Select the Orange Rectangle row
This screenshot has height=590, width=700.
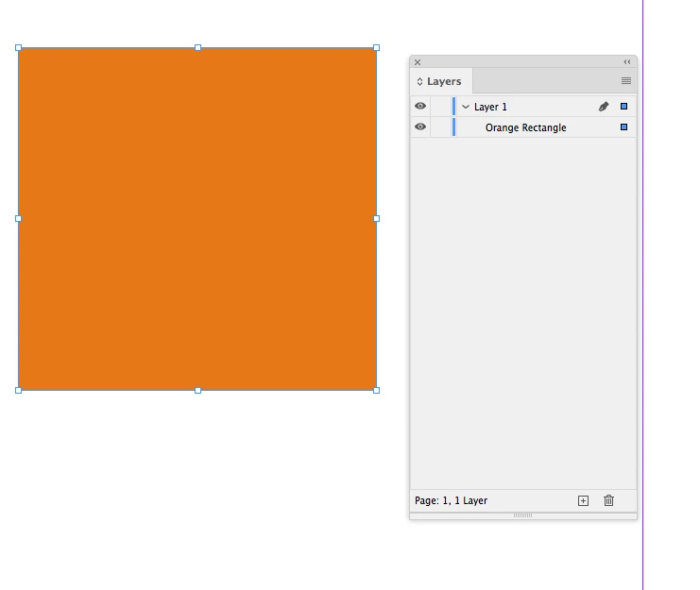[523, 127]
